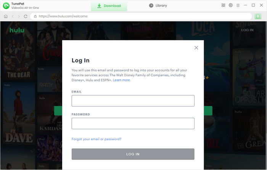Click the TunePat app logo

(x=6, y=6)
